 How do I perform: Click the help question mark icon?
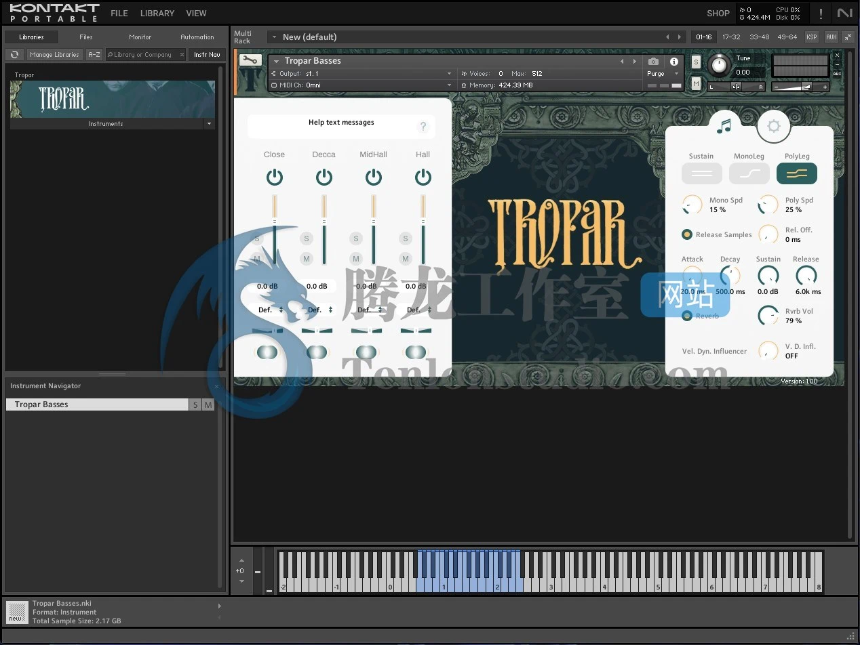(423, 127)
